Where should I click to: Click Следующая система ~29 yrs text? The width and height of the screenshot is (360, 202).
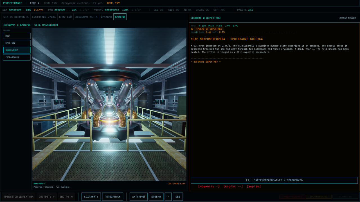(82, 3)
